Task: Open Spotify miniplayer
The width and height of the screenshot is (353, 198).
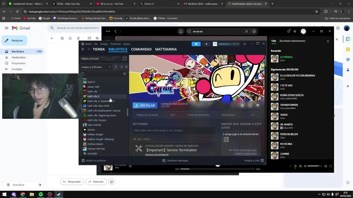Action: coord(325,166)
